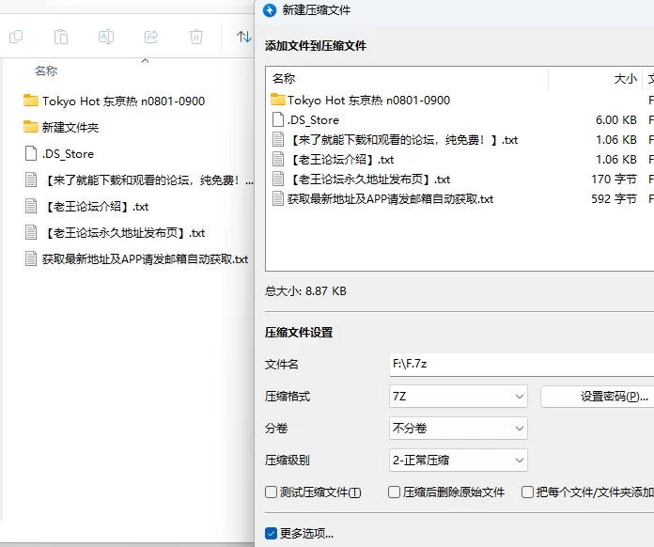Click the .DS_Store file icon in dialog list
The image size is (654, 547).
[278, 119]
